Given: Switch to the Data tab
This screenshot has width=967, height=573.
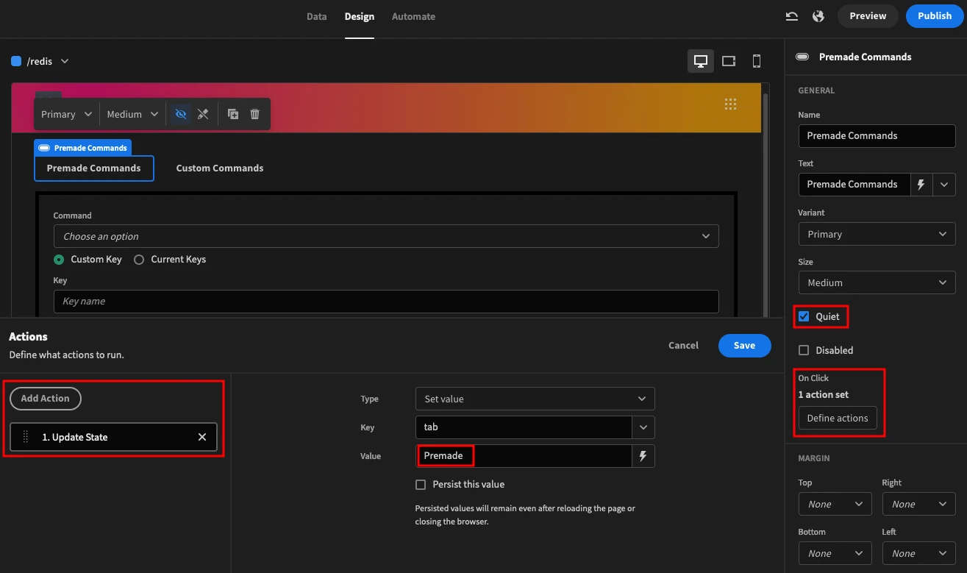Looking at the screenshot, I should (316, 16).
